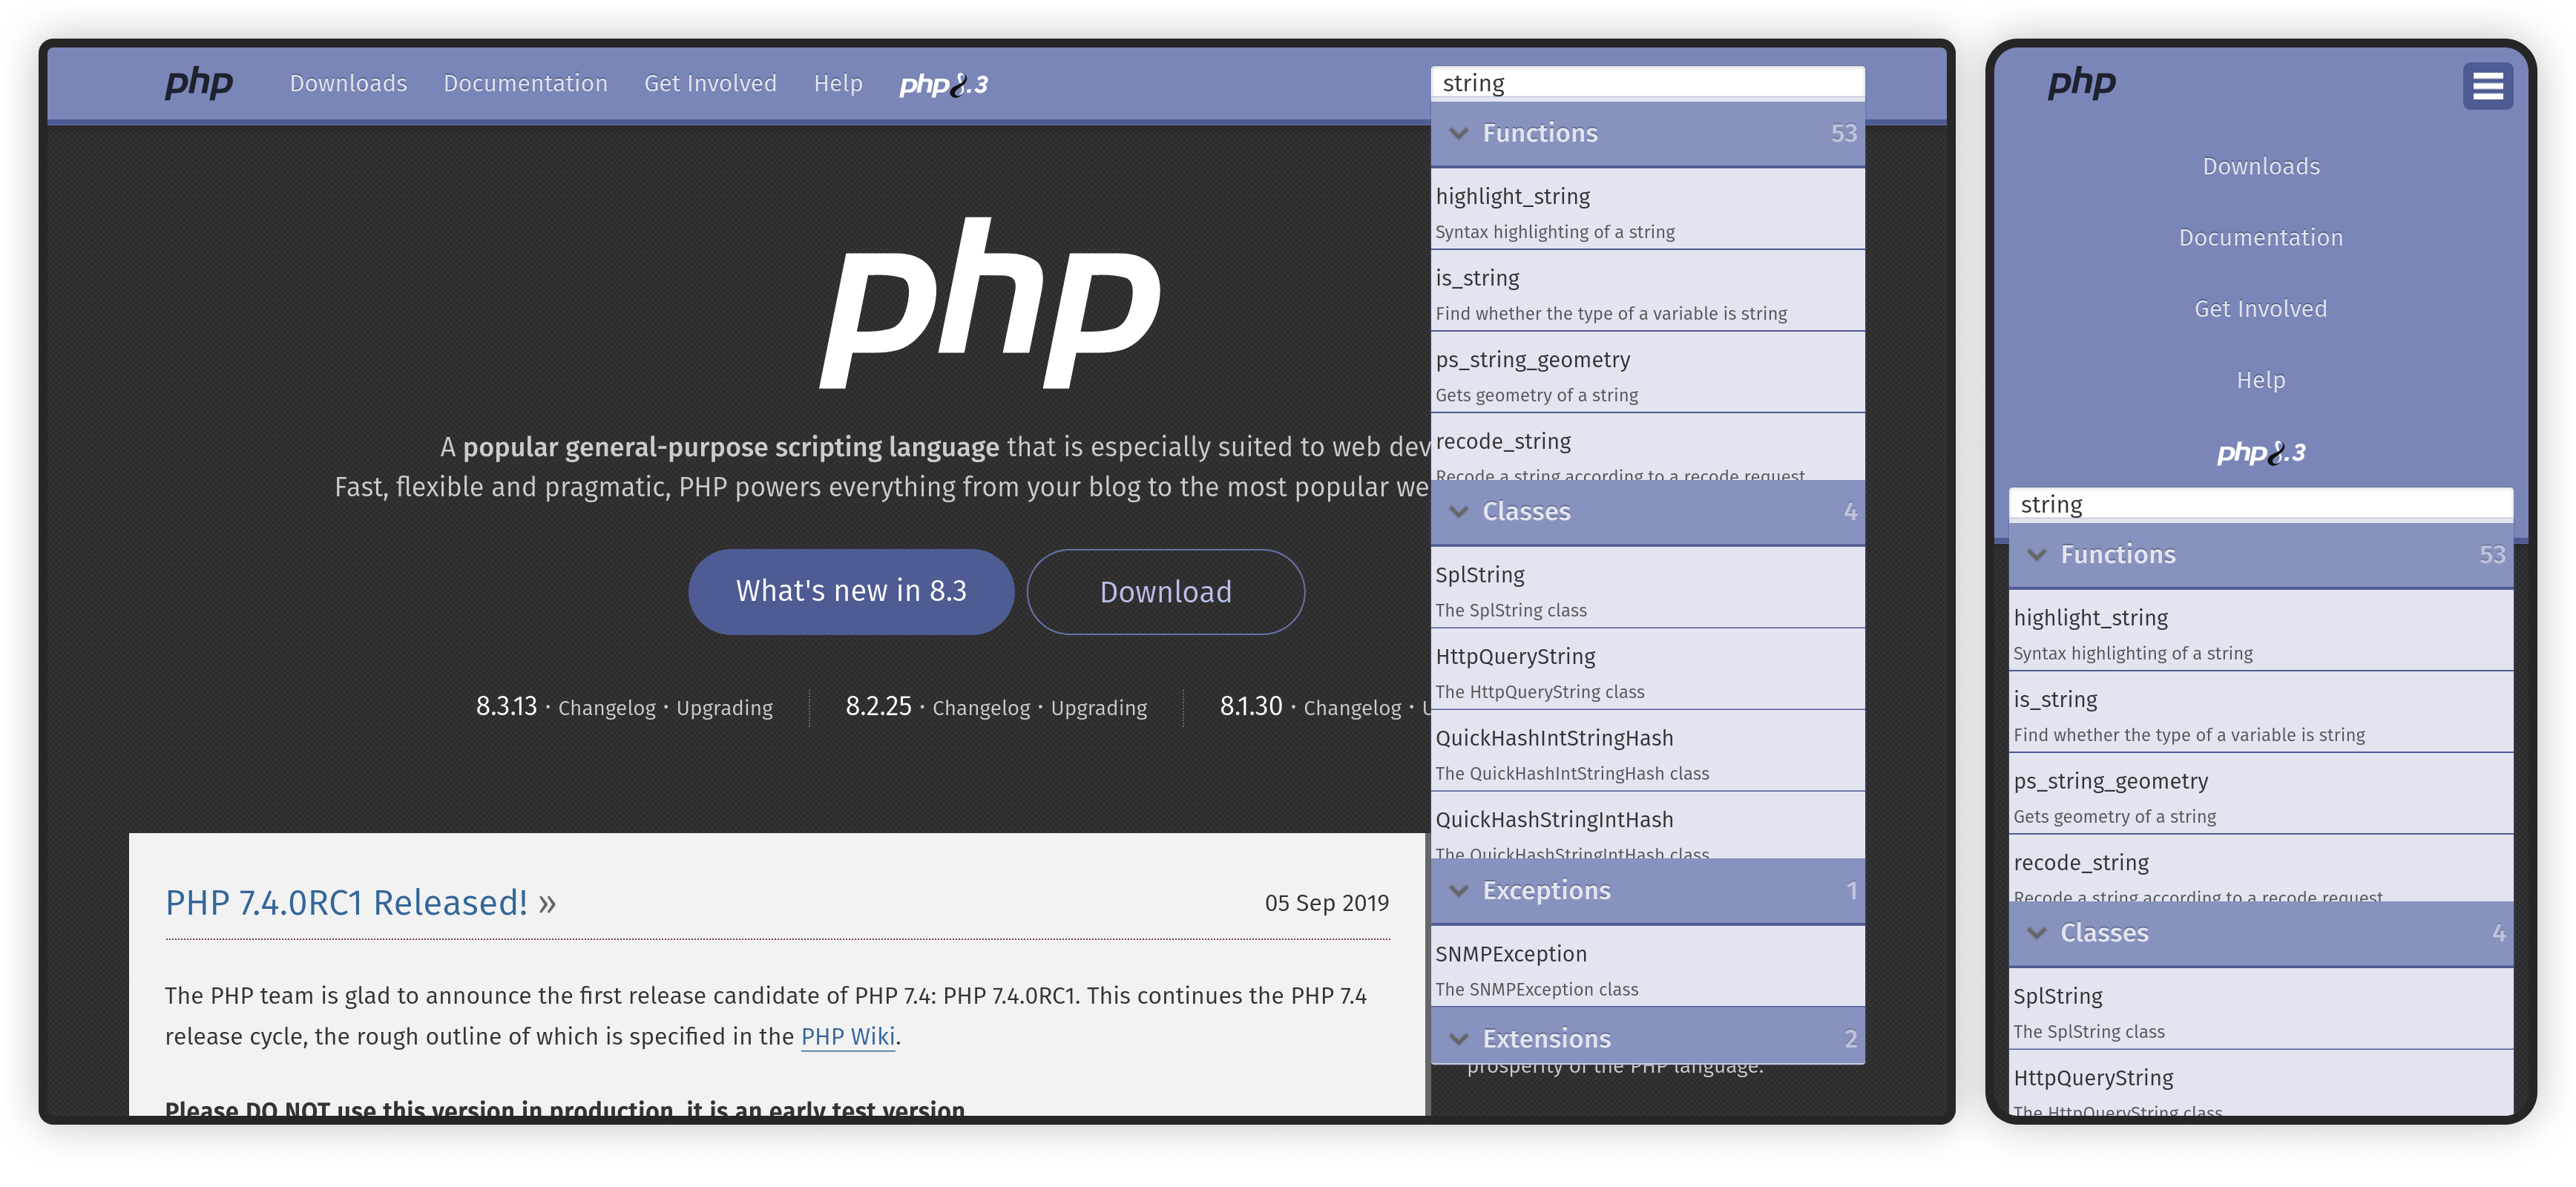Select is_string in the mobile results
The height and width of the screenshot is (1187, 2576).
(x=2260, y=713)
